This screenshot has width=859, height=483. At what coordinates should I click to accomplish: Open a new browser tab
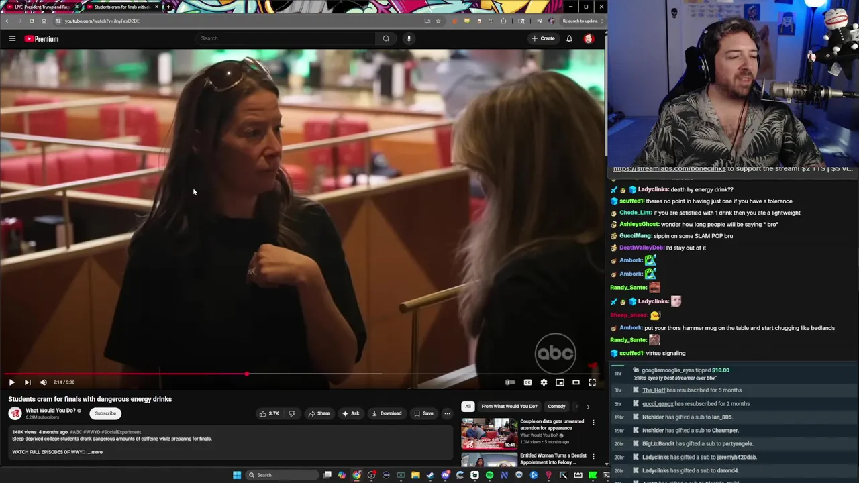pos(168,7)
